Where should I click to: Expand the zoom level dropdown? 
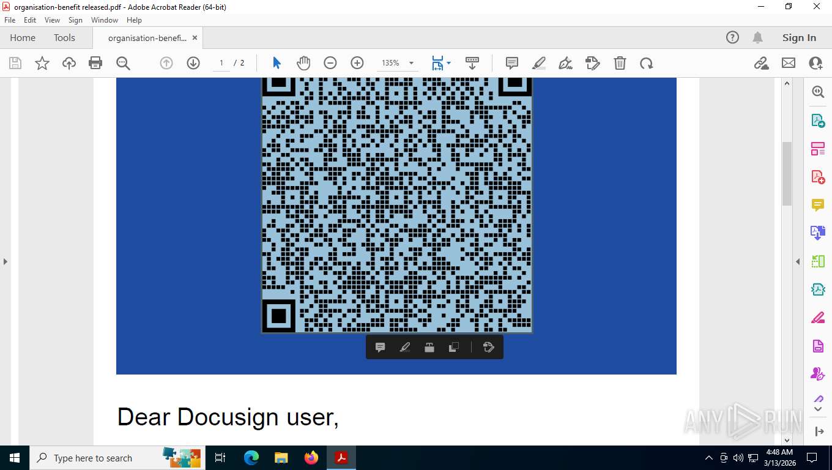point(411,63)
